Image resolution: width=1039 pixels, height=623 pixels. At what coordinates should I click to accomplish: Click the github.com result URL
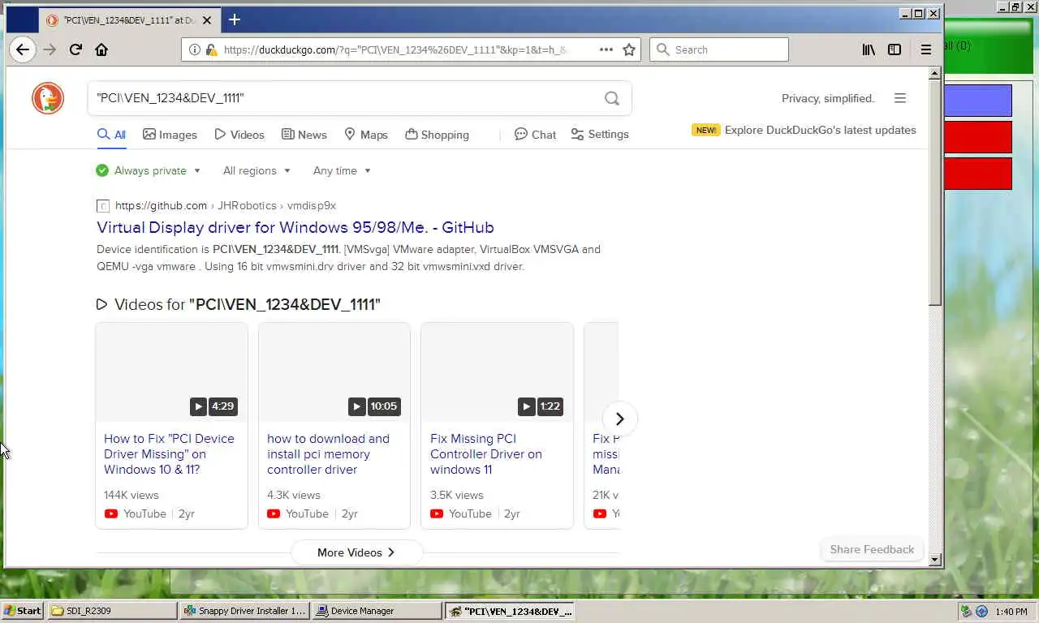161,205
